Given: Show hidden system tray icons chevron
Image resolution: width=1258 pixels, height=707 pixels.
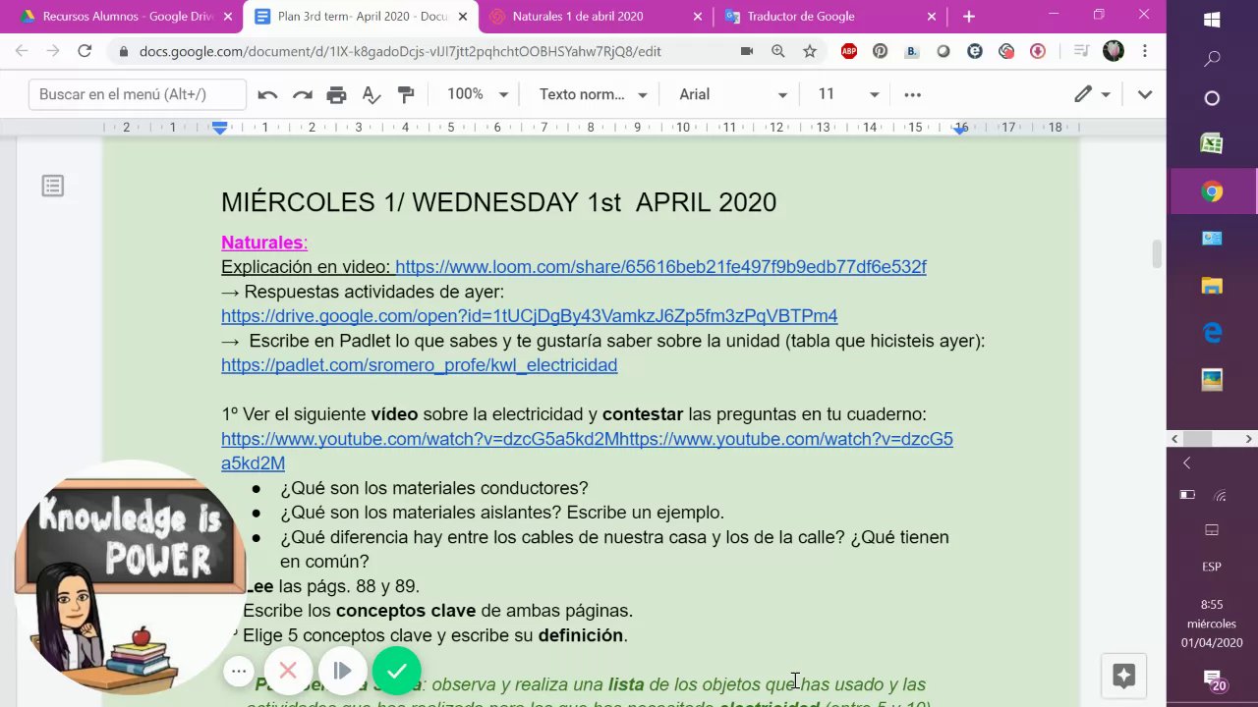Looking at the screenshot, I should 1186,462.
